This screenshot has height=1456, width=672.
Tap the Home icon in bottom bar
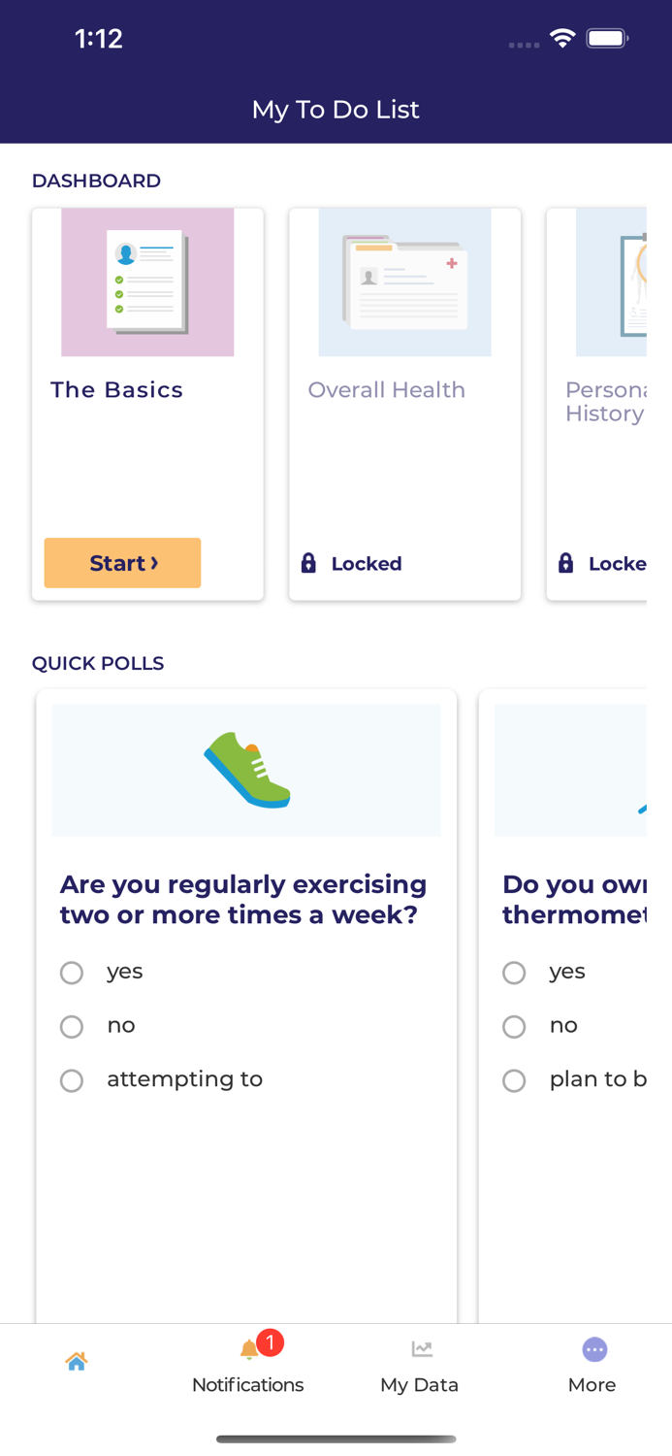(x=77, y=1361)
